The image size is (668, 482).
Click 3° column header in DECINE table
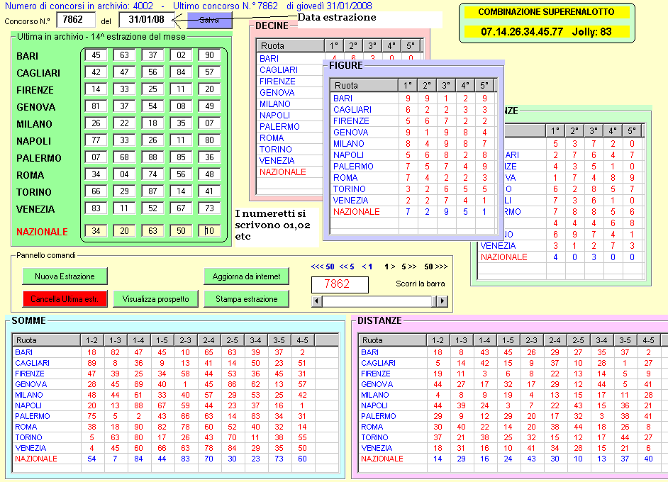372,45
